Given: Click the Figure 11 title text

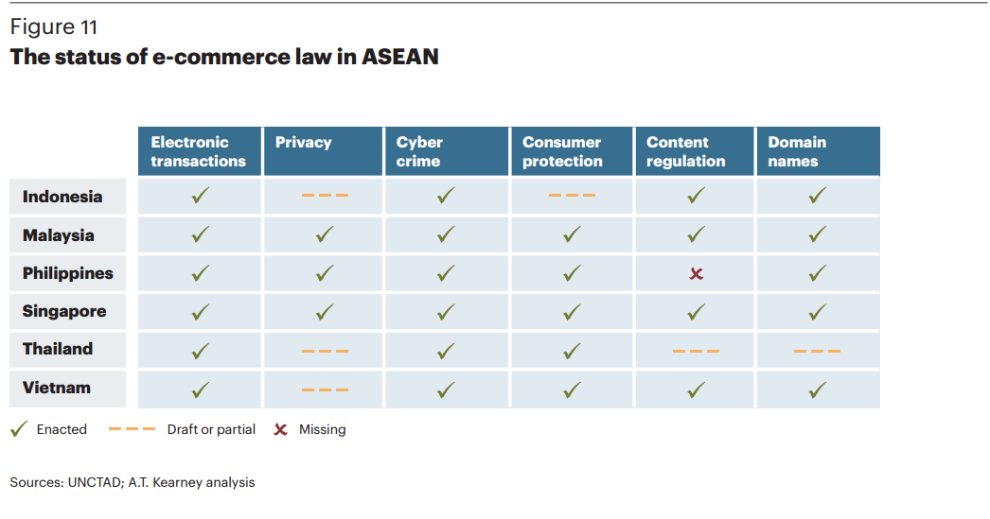Looking at the screenshot, I should click(x=54, y=27).
